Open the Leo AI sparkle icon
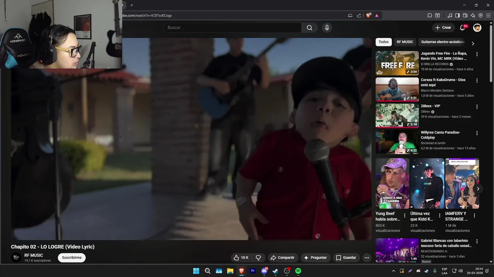 pyautogui.click(x=473, y=15)
